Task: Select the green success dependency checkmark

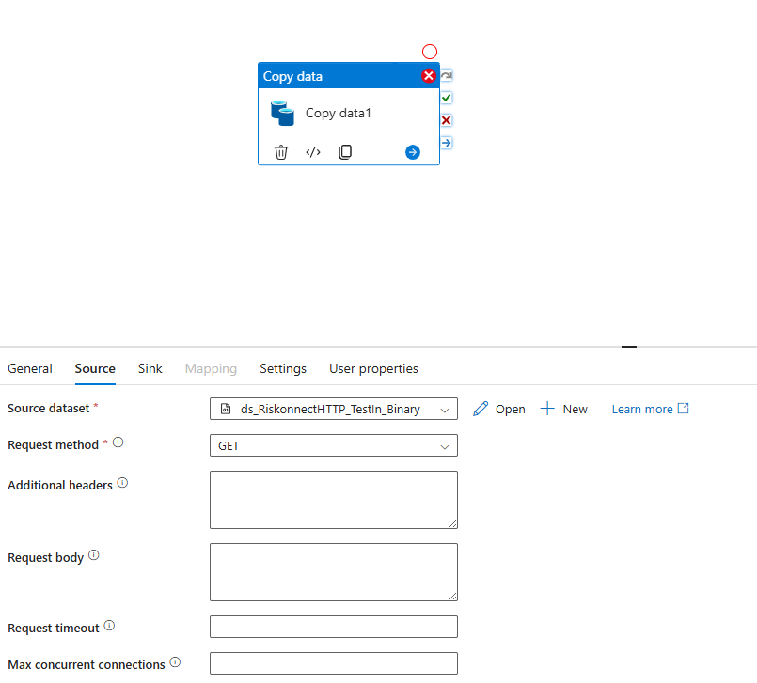Action: tap(446, 98)
